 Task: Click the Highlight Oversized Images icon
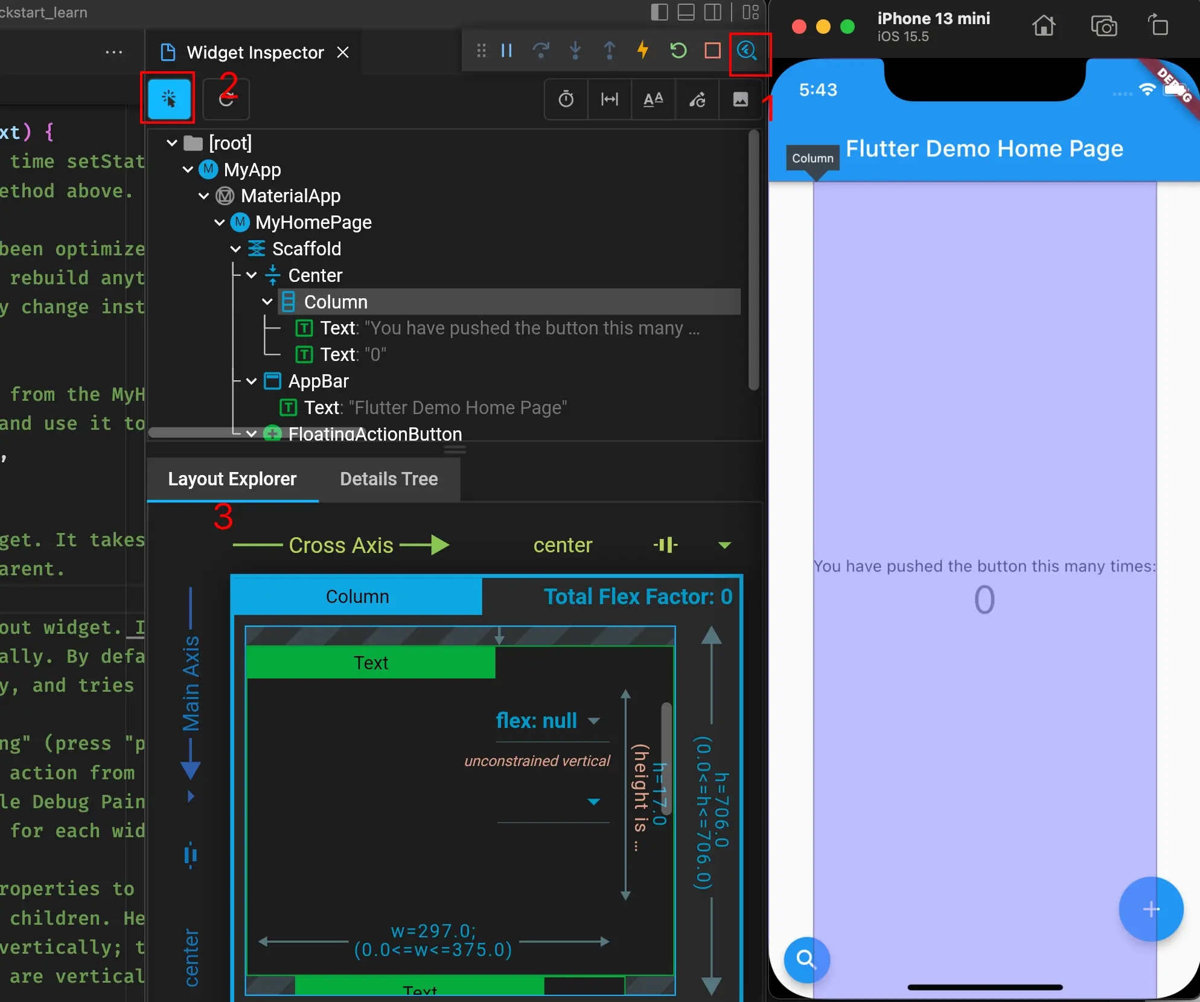click(x=740, y=99)
